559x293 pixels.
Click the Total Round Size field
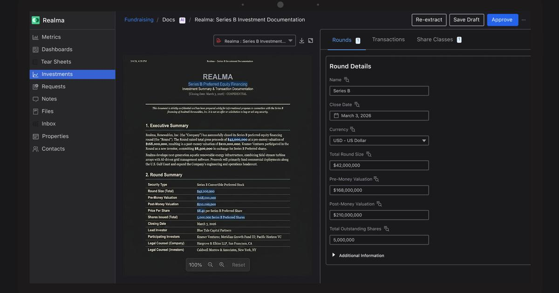(379, 166)
